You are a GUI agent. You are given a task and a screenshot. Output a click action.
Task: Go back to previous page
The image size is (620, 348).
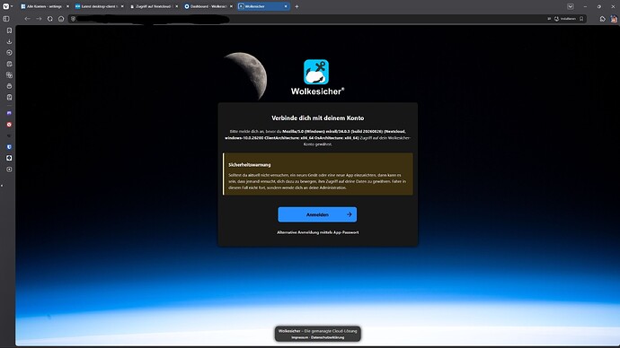tap(27, 19)
